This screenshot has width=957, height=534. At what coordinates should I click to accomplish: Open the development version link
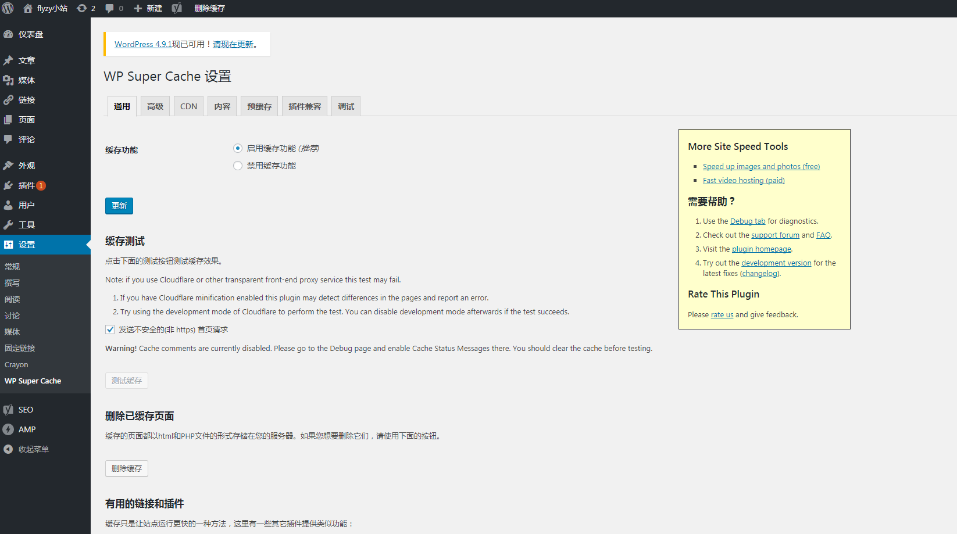click(x=776, y=263)
